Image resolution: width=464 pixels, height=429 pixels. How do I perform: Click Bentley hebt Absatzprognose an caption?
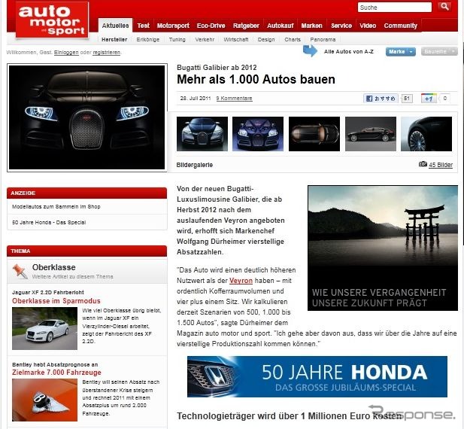[x=55, y=364]
